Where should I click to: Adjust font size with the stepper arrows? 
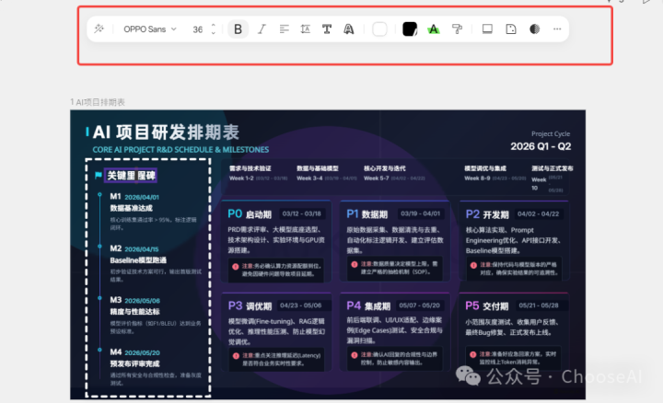[x=214, y=29]
